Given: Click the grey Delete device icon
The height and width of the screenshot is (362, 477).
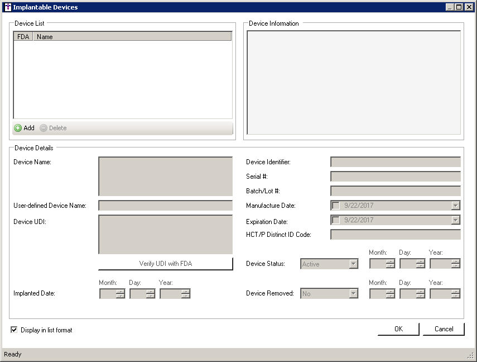Looking at the screenshot, I should tap(44, 128).
